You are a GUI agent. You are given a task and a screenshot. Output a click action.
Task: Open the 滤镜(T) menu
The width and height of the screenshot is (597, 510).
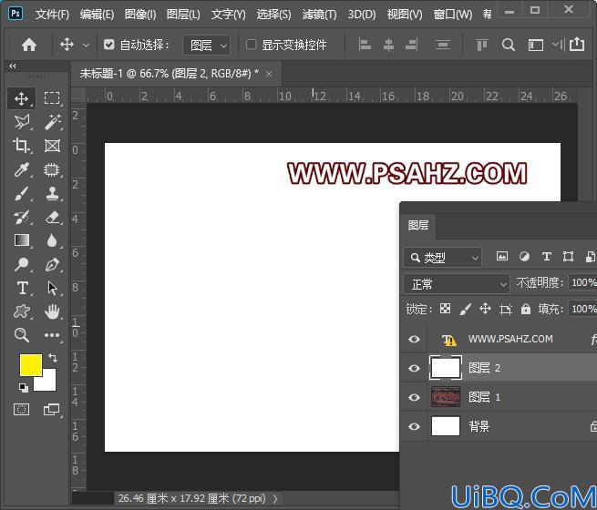(319, 15)
